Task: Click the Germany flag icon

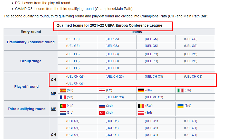Action: (141, 90)
